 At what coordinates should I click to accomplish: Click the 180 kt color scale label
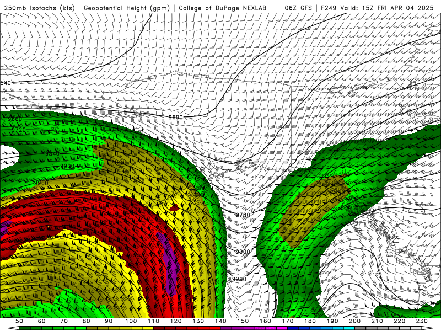tap(310, 321)
